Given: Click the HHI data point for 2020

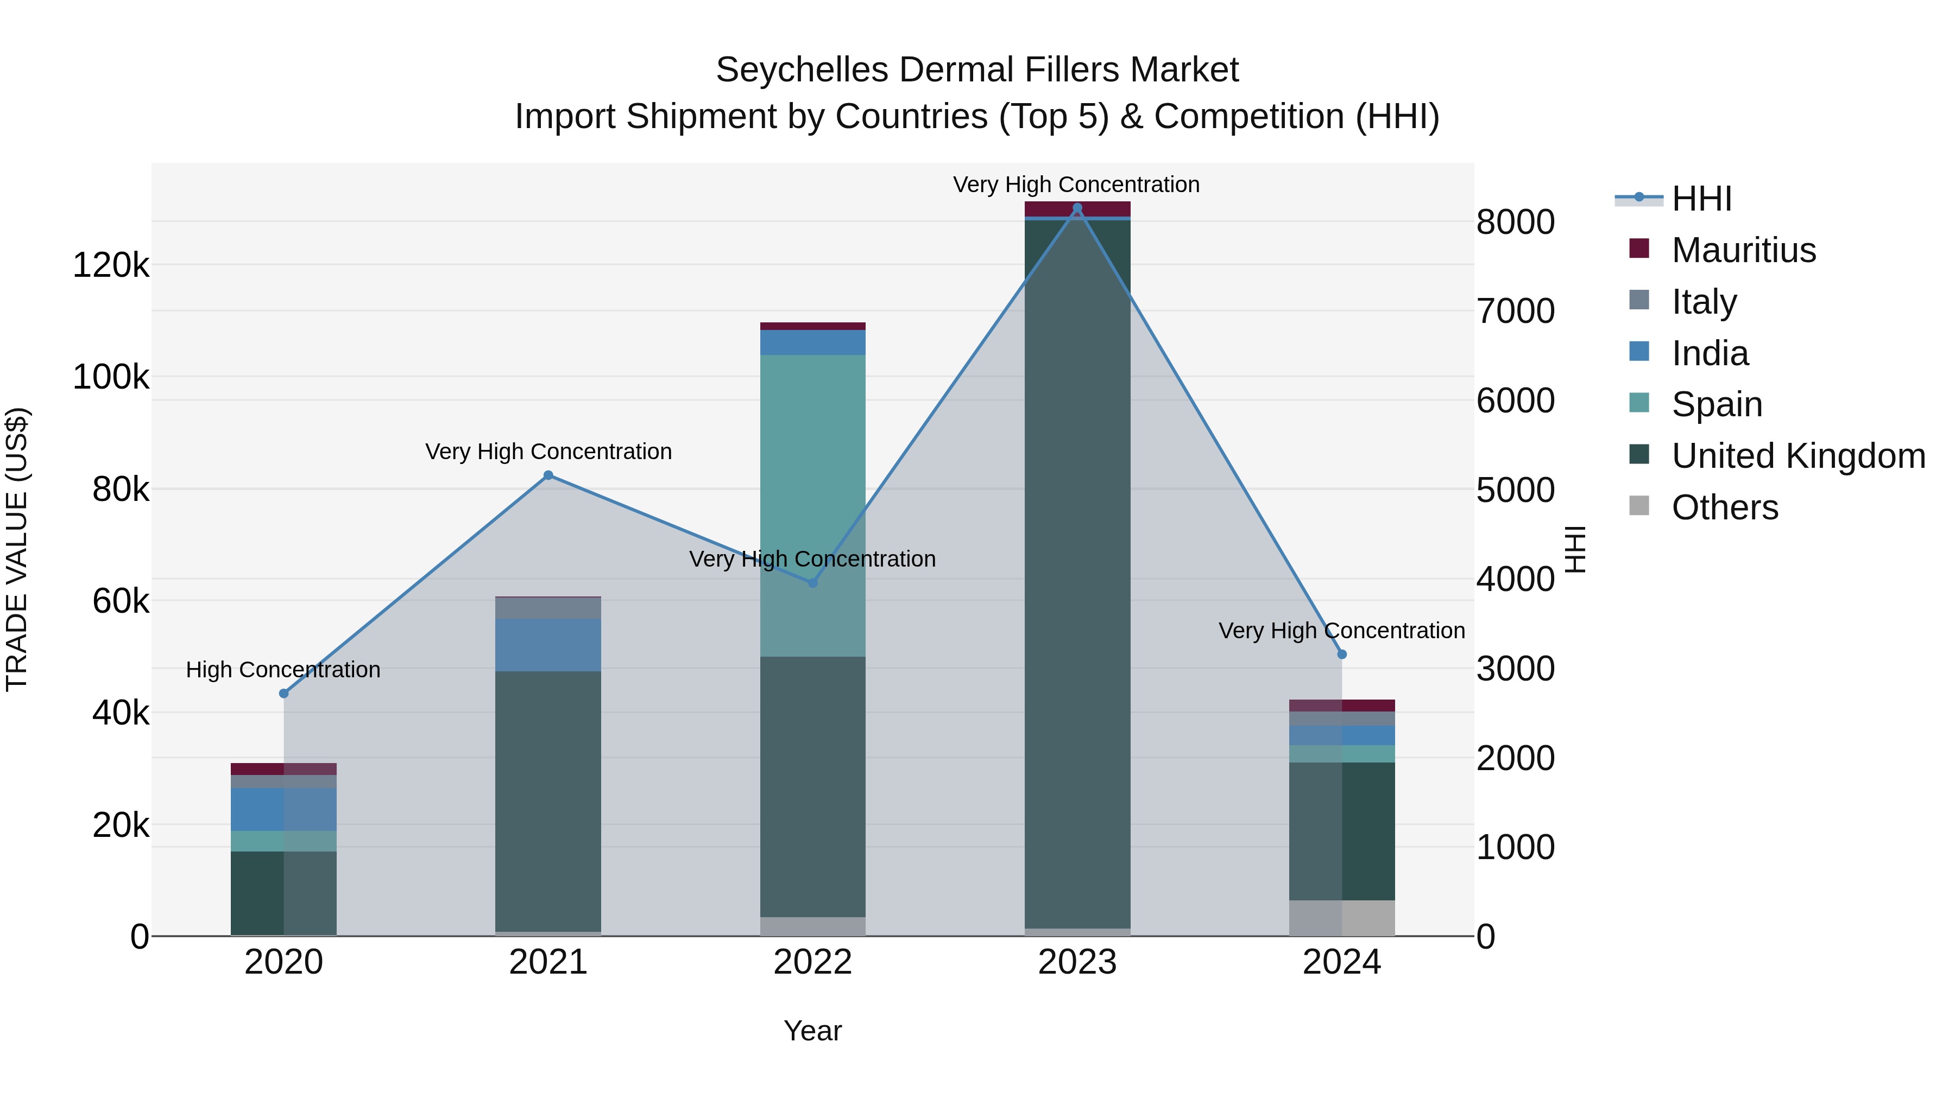Looking at the screenshot, I should [284, 693].
